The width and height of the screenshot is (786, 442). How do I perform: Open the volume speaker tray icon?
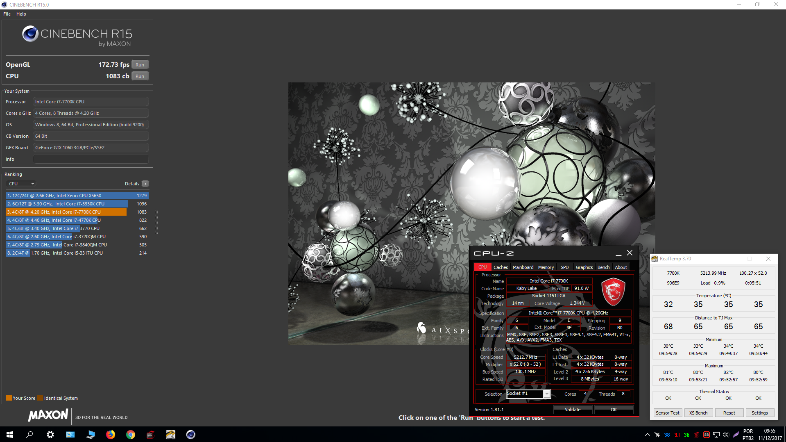point(726,435)
